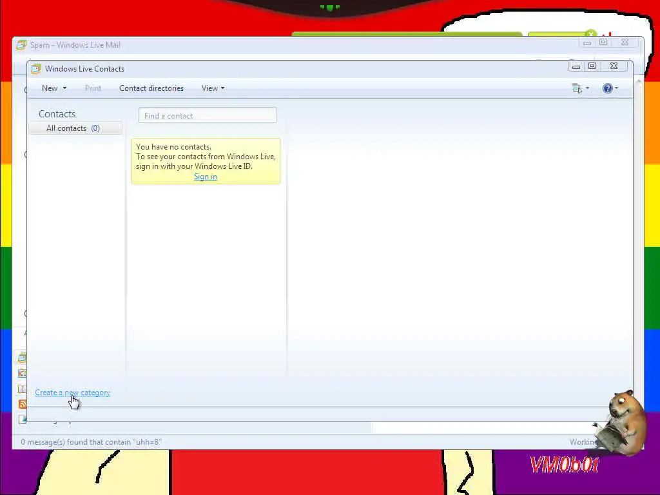Click the Menus toolbar icon

point(577,88)
